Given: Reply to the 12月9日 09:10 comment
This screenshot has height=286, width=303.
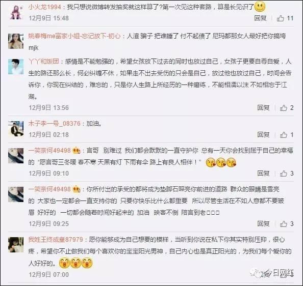Looking at the screenshot, I should click(x=263, y=173).
